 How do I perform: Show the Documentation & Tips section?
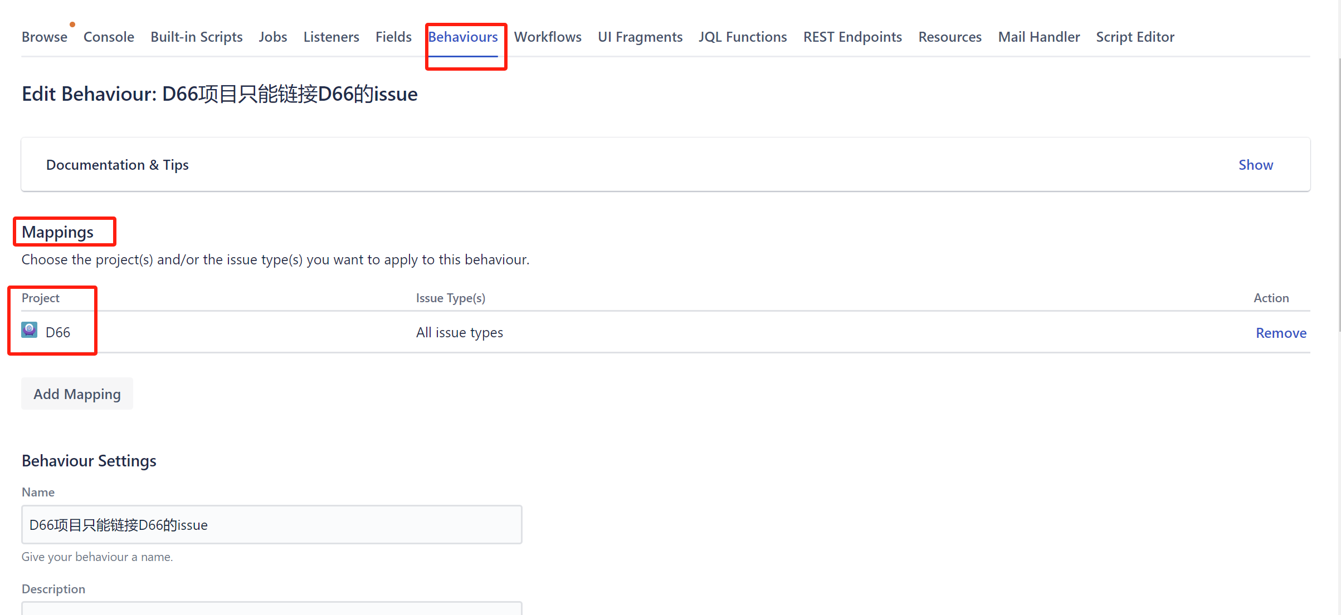click(x=1255, y=165)
